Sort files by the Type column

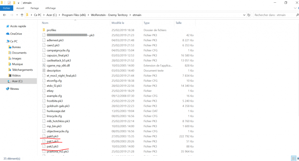tap(147, 23)
